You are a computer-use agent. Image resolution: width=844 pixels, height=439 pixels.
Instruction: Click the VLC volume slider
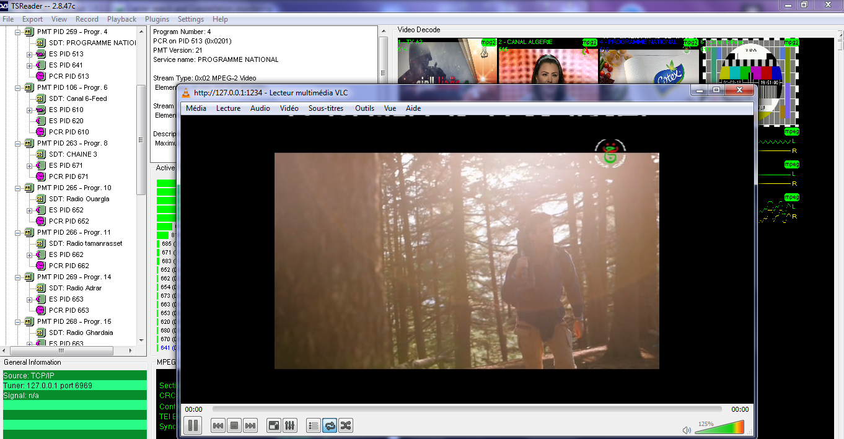[719, 427]
